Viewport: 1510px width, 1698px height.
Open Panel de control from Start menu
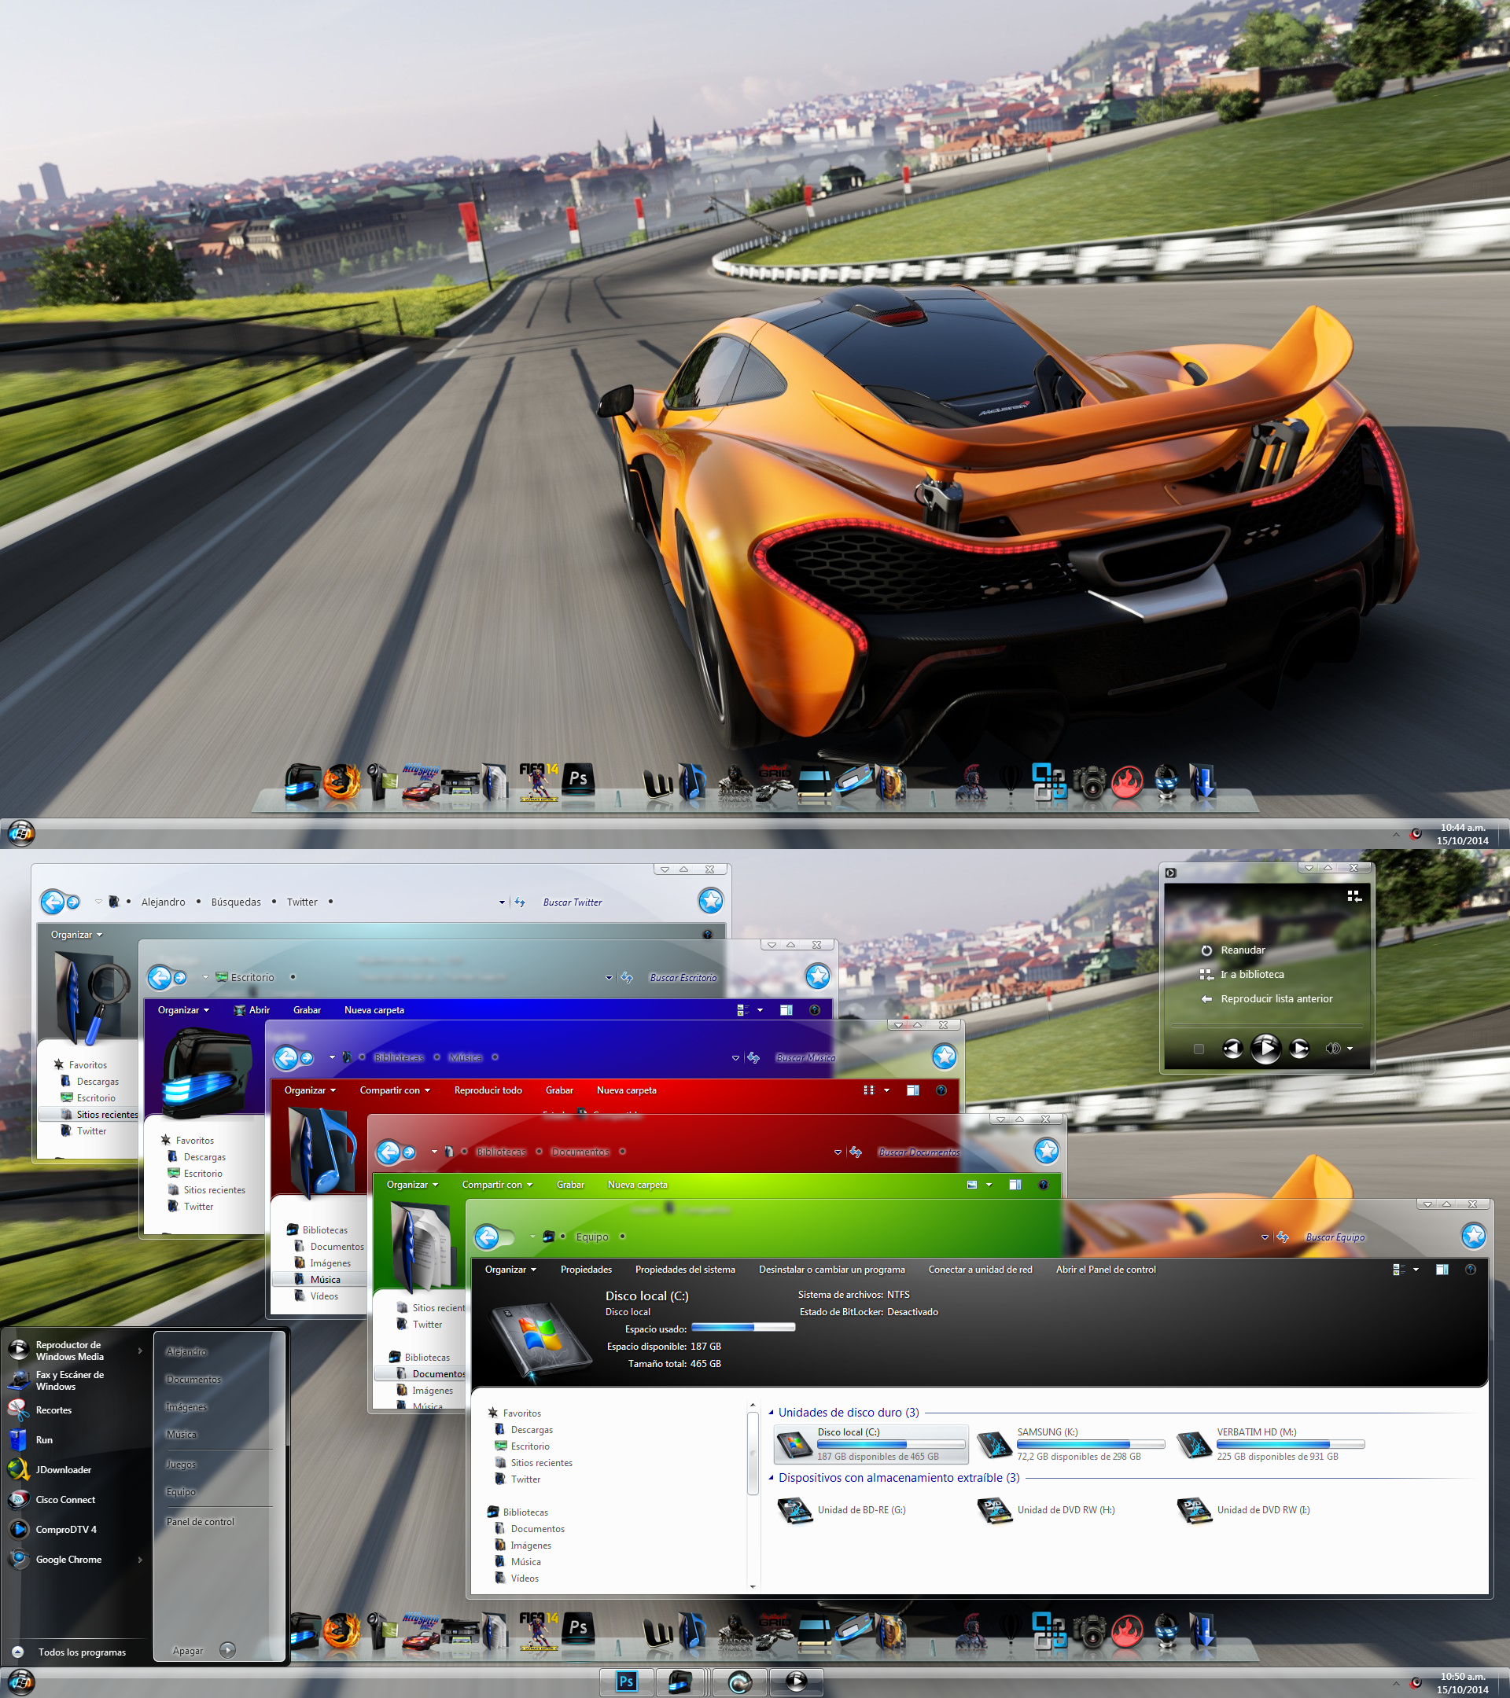tap(201, 1522)
